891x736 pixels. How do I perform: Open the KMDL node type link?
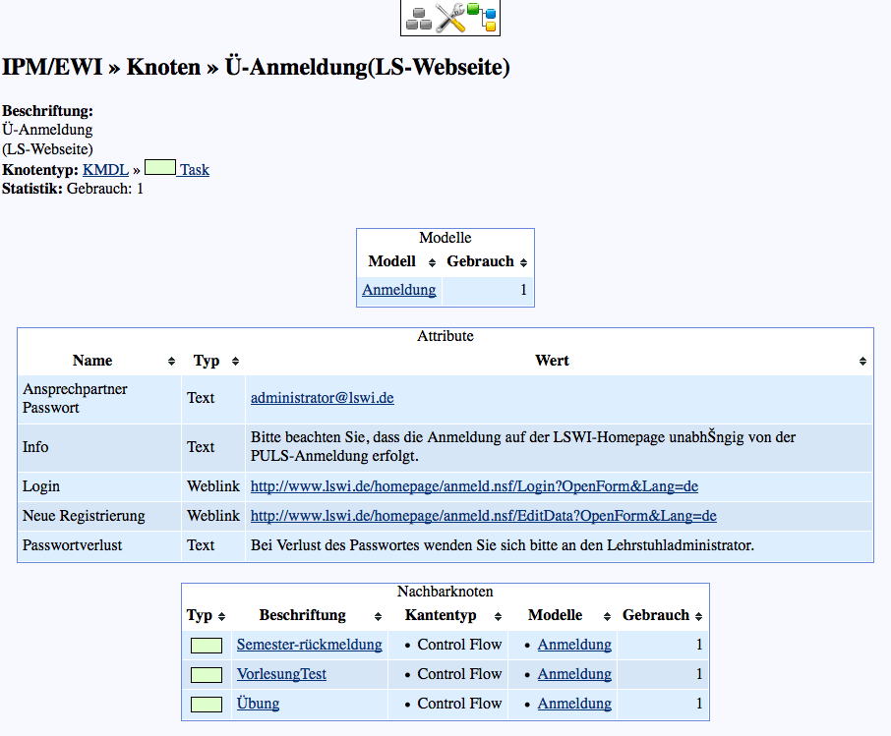105,170
